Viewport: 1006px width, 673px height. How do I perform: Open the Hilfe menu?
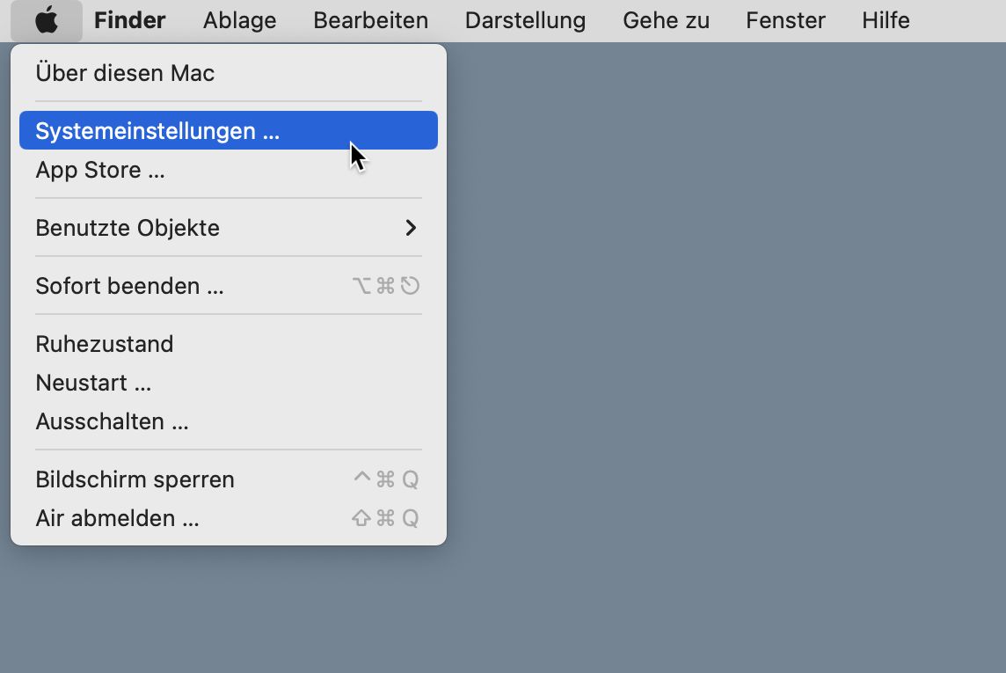coord(886,20)
